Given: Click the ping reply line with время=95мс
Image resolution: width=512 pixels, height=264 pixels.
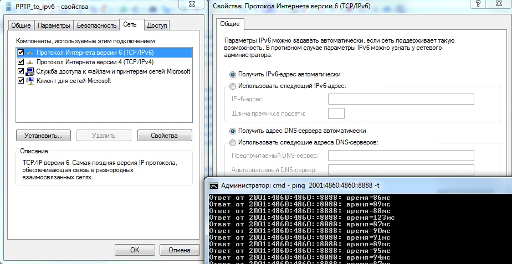Looking at the screenshot, I should 300,251.
